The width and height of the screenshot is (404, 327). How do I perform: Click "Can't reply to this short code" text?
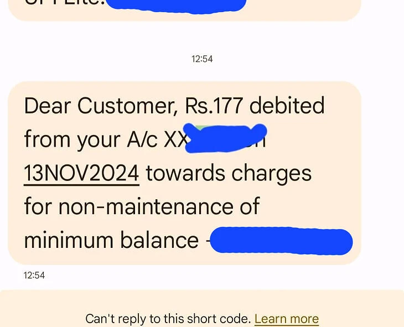click(x=168, y=319)
